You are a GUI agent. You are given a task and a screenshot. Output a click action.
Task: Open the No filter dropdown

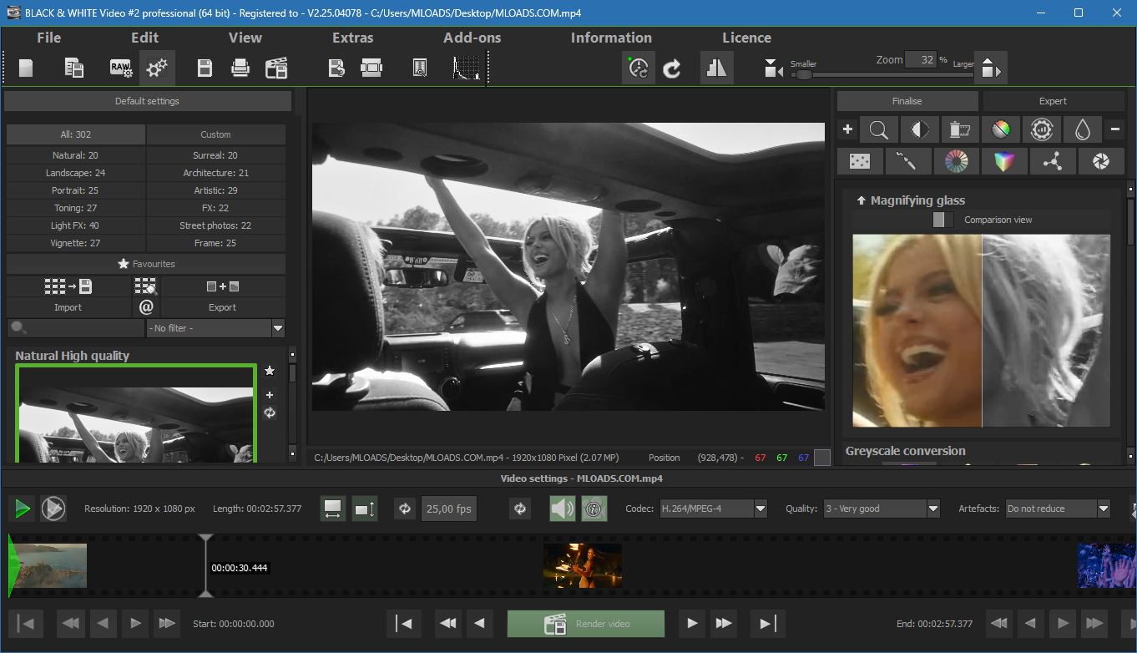click(x=215, y=328)
